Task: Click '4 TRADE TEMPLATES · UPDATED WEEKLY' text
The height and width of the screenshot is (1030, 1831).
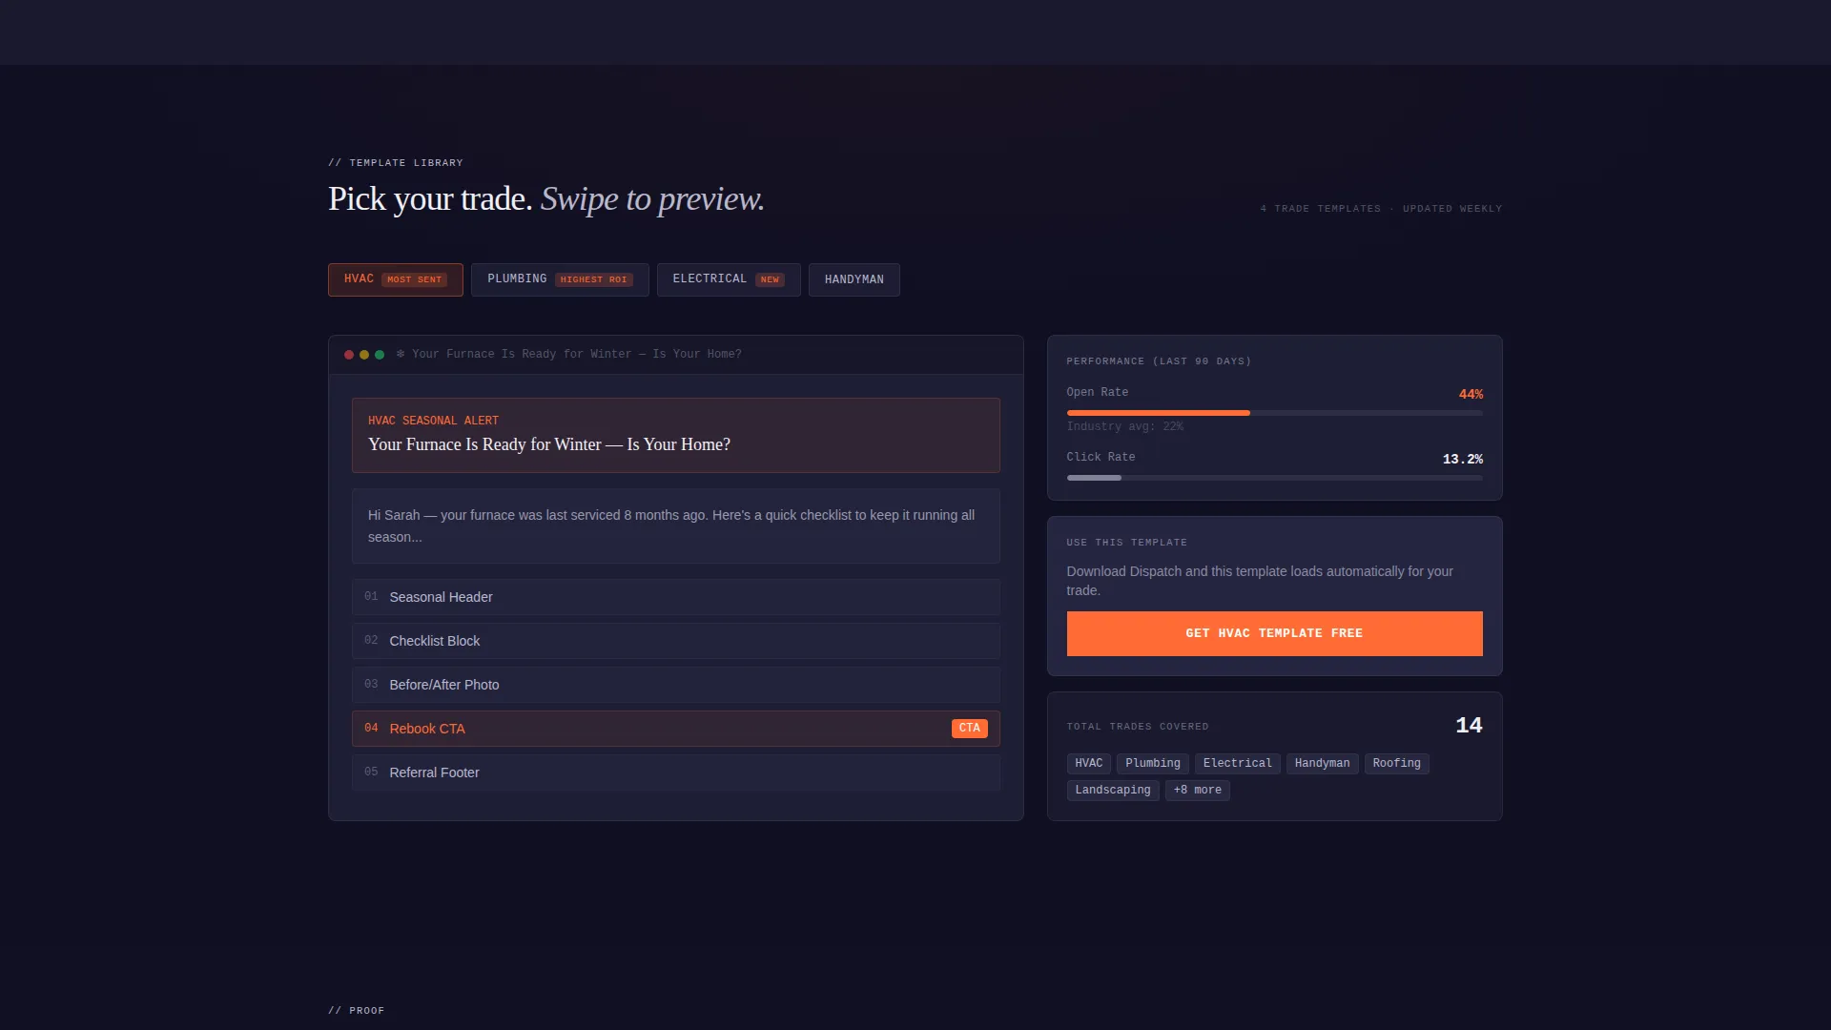Action: coord(1381,208)
